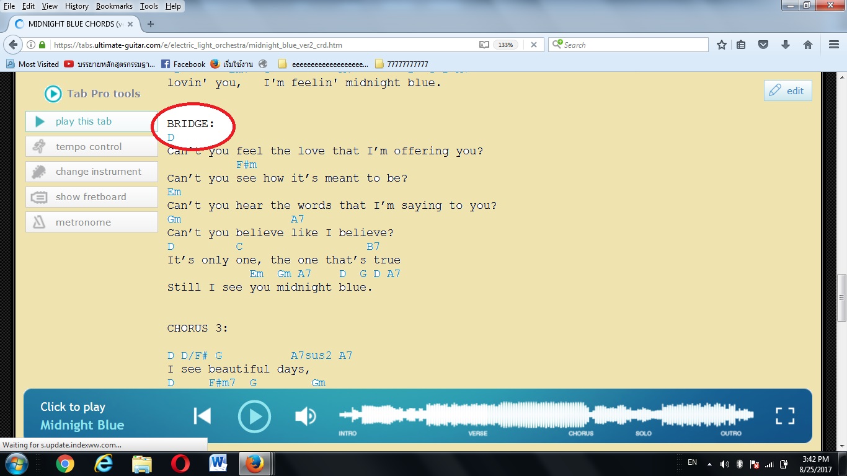
Task: Open the View menu
Action: pyautogui.click(x=50, y=6)
